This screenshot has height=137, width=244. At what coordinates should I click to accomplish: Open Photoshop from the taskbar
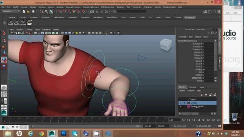[64, 134]
